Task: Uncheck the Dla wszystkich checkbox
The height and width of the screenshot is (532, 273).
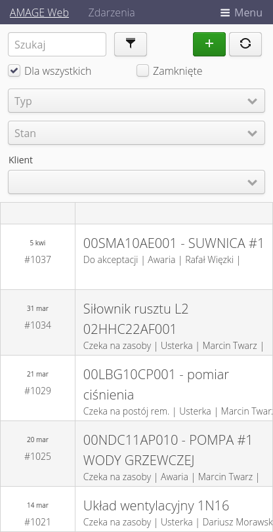Action: (14, 71)
